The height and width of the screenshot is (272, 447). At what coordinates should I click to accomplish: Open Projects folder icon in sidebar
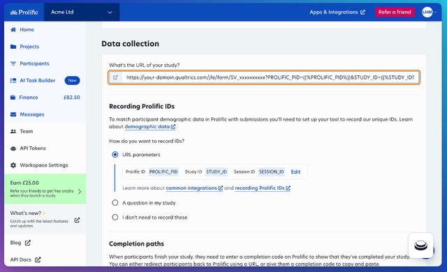point(13,47)
